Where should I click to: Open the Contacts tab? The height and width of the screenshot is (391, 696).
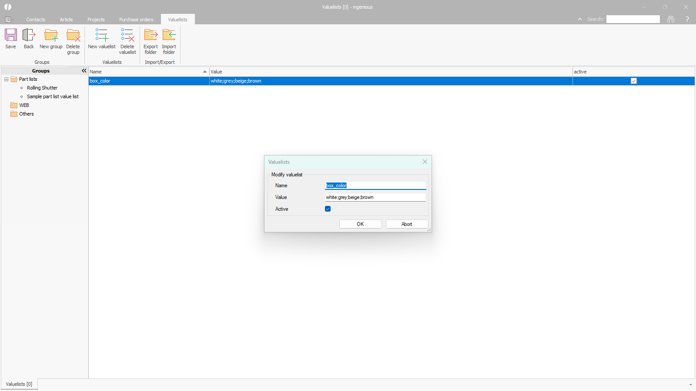pos(36,20)
